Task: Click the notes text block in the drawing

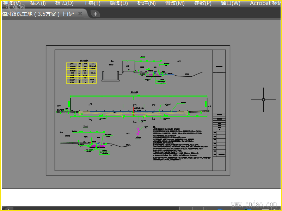Action: 182,143
